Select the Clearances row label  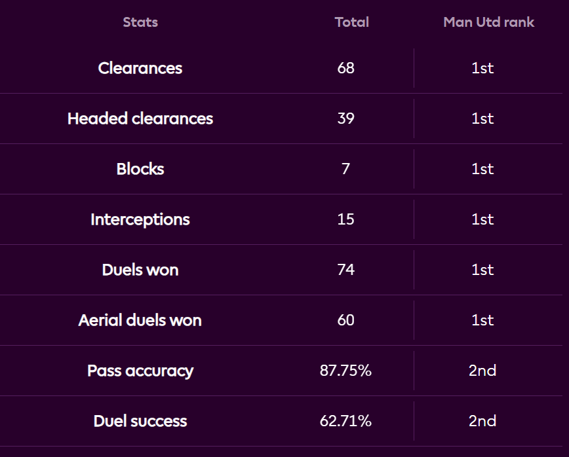click(140, 68)
